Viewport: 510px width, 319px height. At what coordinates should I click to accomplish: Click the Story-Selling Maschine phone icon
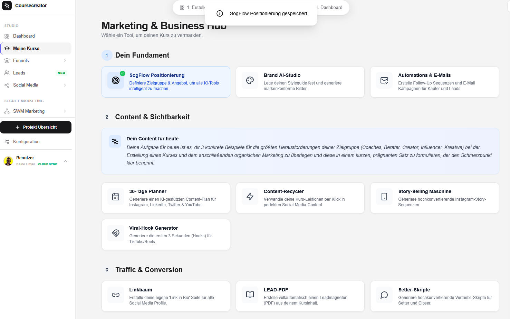coord(384,197)
